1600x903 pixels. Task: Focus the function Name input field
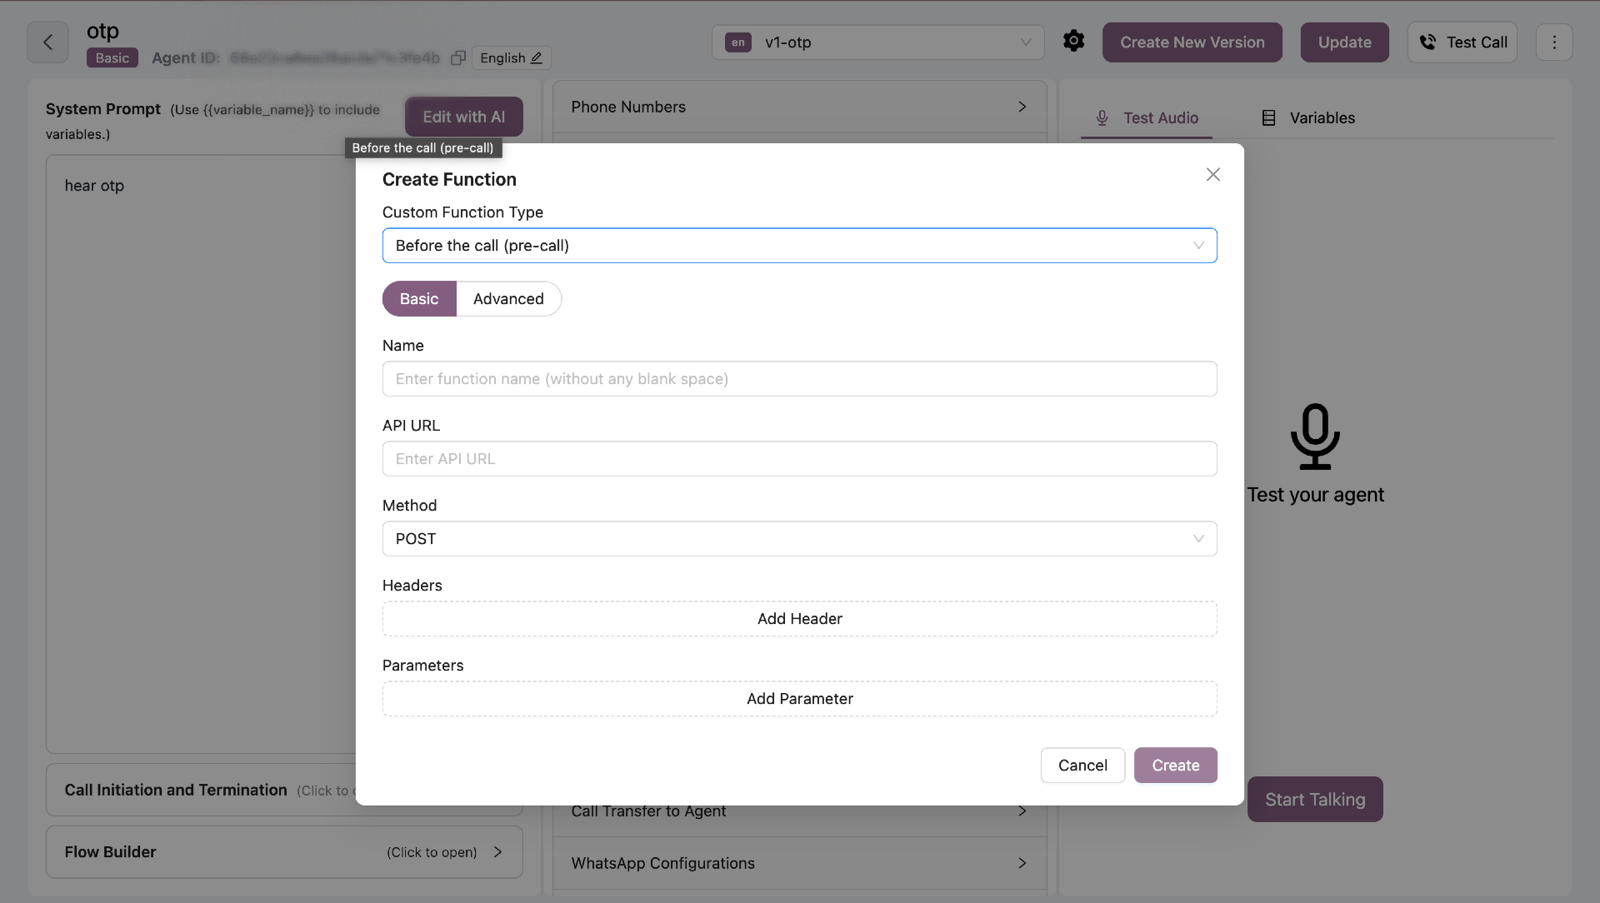pos(799,379)
